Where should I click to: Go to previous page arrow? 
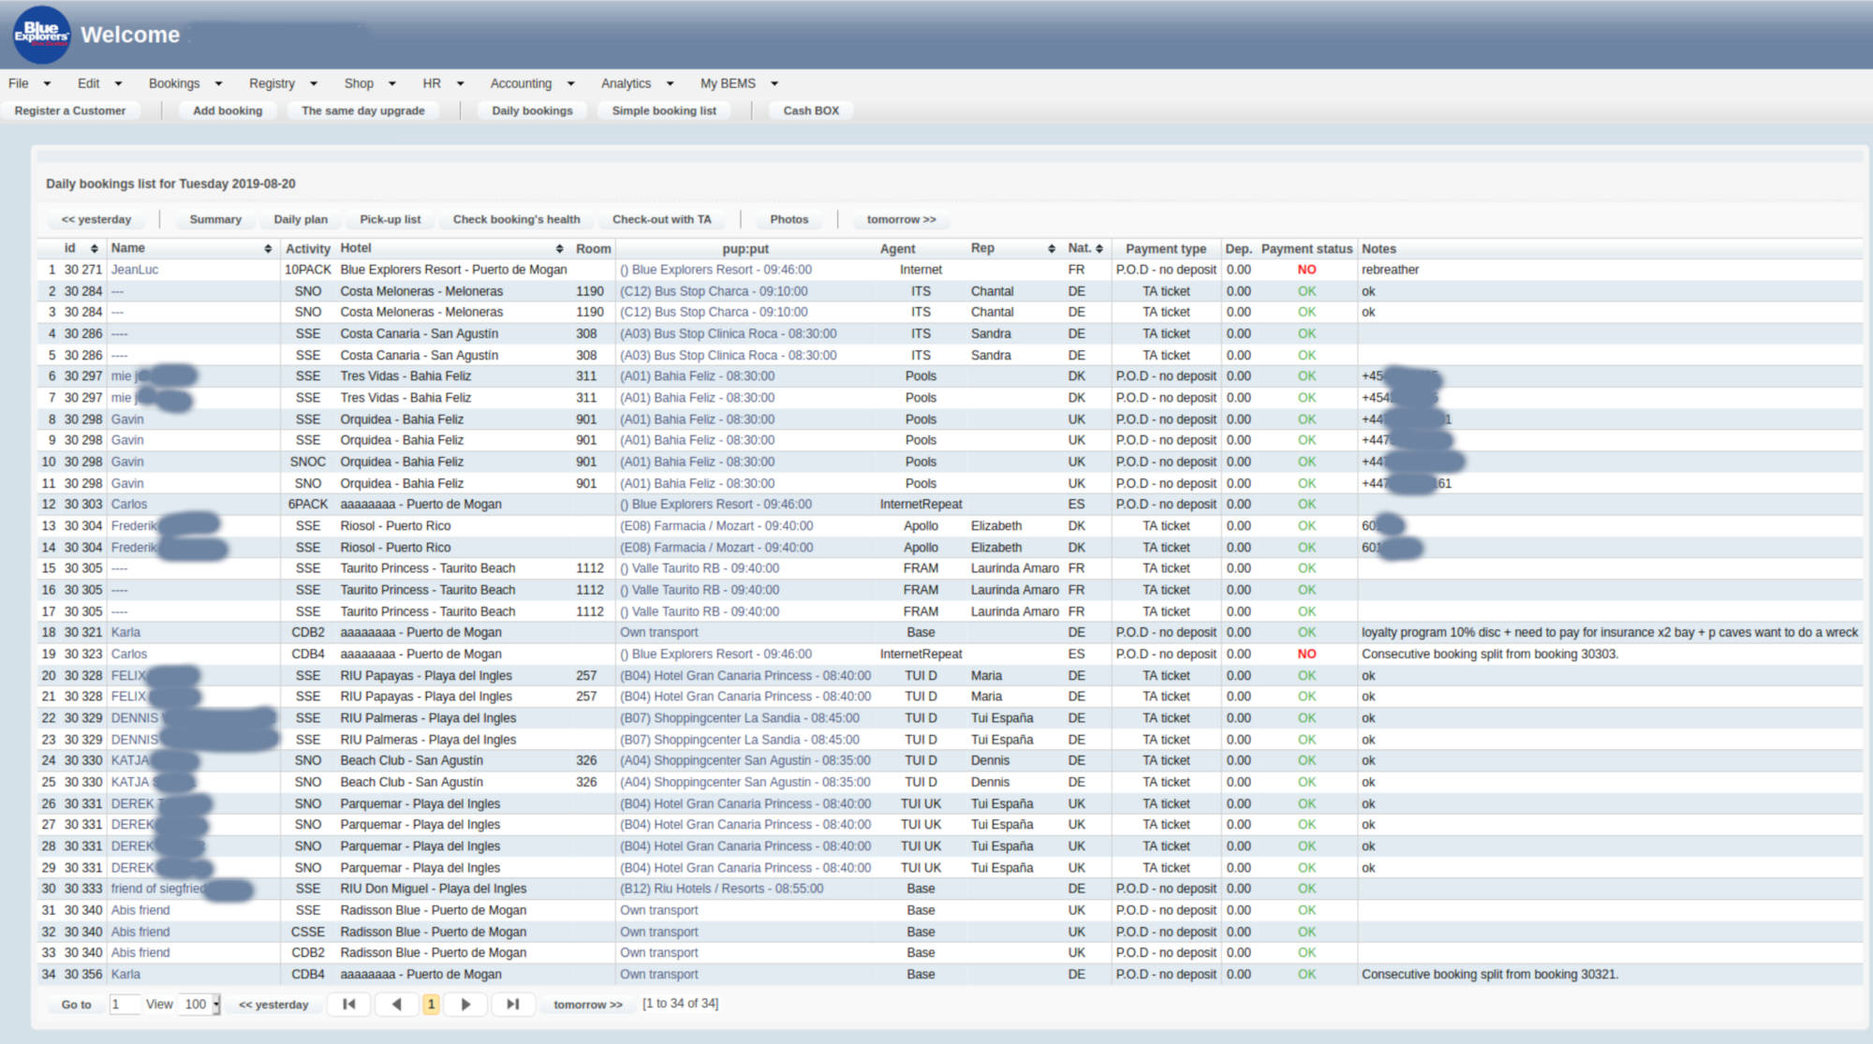[396, 1004]
